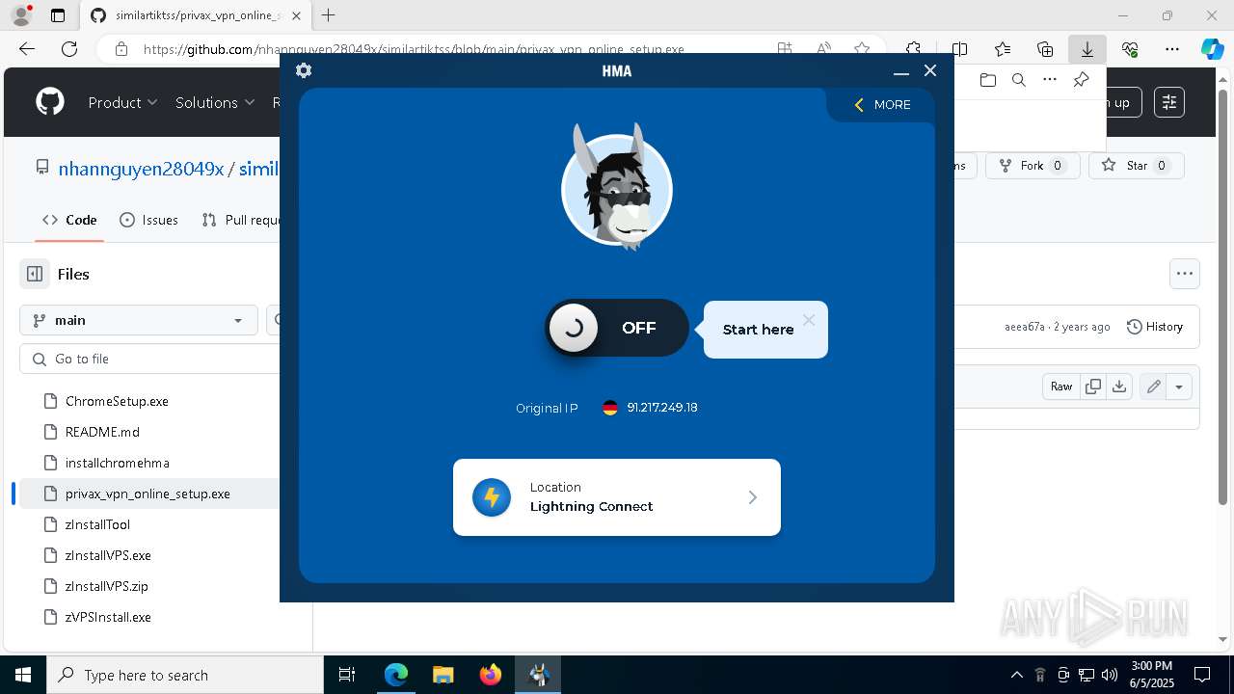Open more options in downloads flyout

1050,80
